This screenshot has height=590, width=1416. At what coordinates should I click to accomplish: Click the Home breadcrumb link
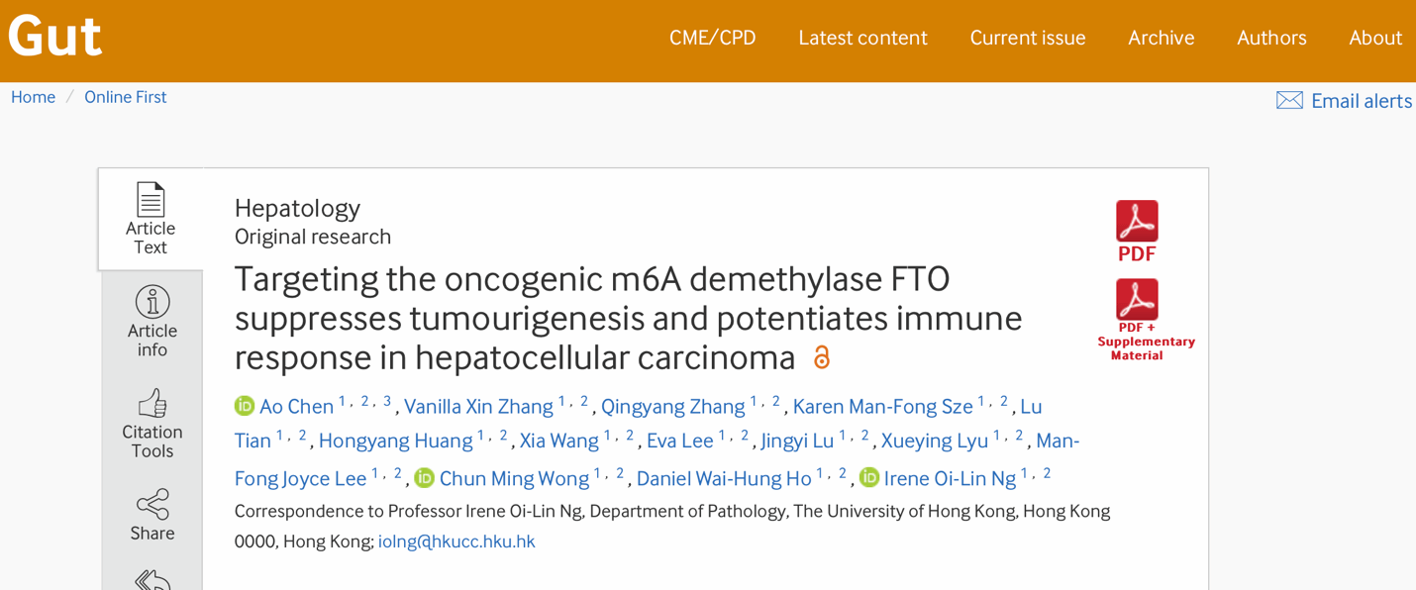pyautogui.click(x=33, y=97)
